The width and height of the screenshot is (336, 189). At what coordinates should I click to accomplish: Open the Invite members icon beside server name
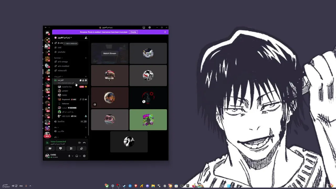[86, 38]
